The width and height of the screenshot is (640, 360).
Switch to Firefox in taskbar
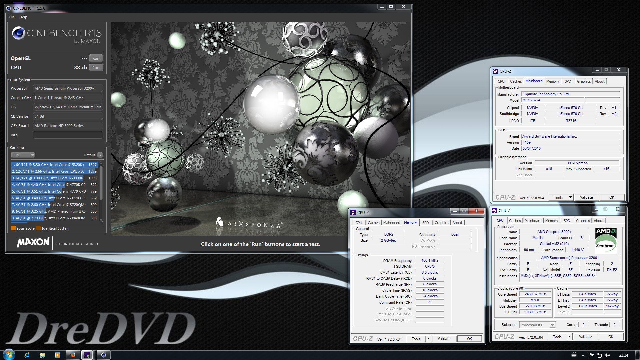tap(73, 355)
